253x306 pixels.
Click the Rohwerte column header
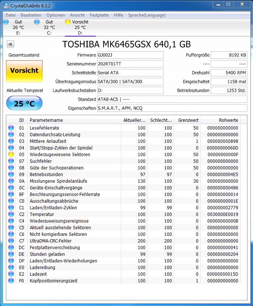point(221,120)
